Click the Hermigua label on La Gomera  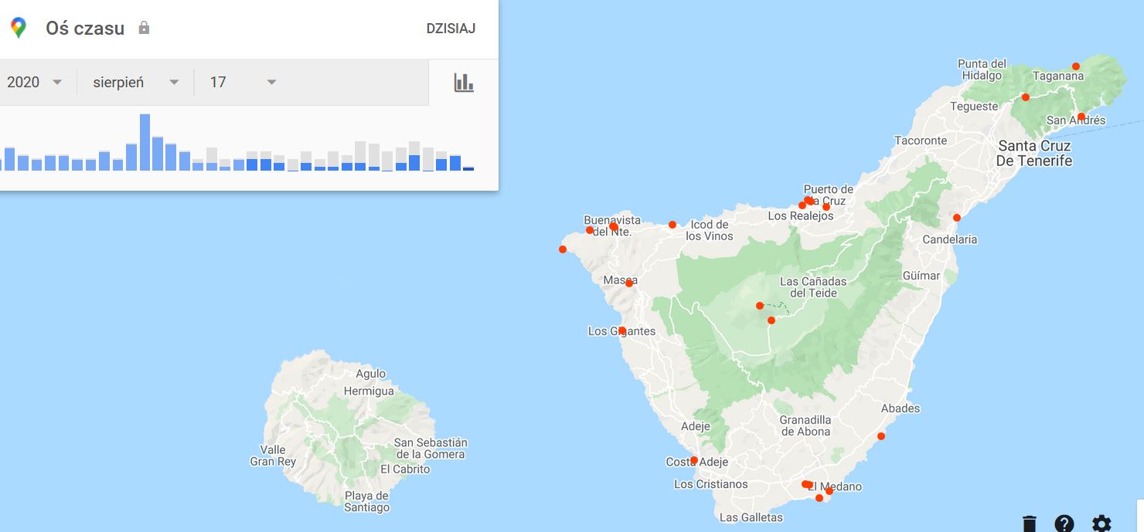point(369,391)
